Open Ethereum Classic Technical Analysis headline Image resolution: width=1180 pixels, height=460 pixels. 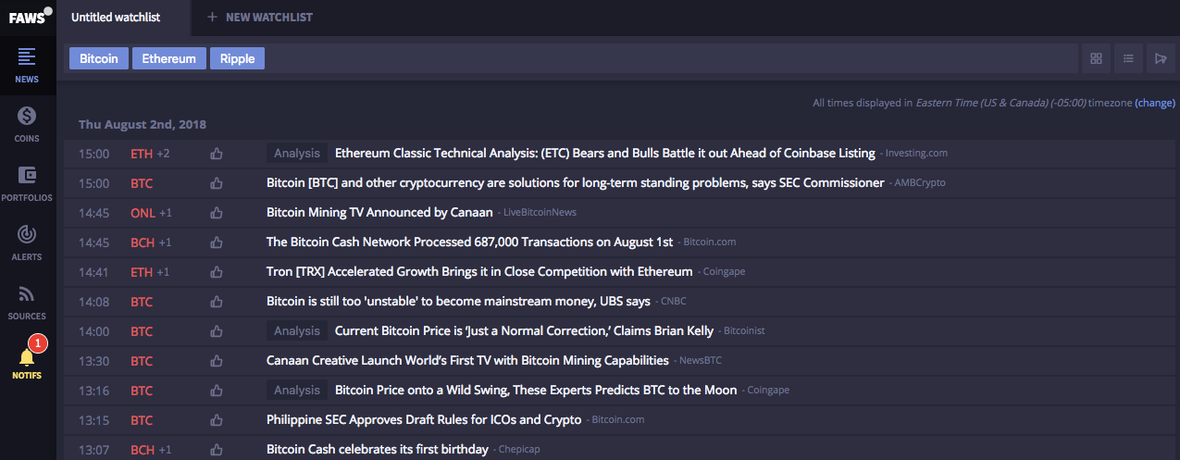pyautogui.click(x=605, y=154)
